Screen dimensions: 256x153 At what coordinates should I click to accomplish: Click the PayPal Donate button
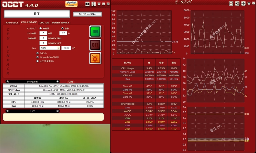pyautogui.click(x=71, y=4)
